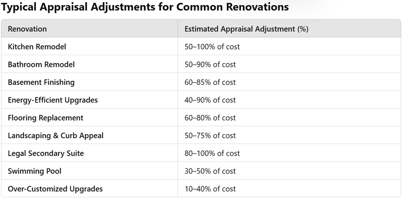404x198 pixels.
Task: Select the '60–85% of cost' value
Action: coord(210,82)
